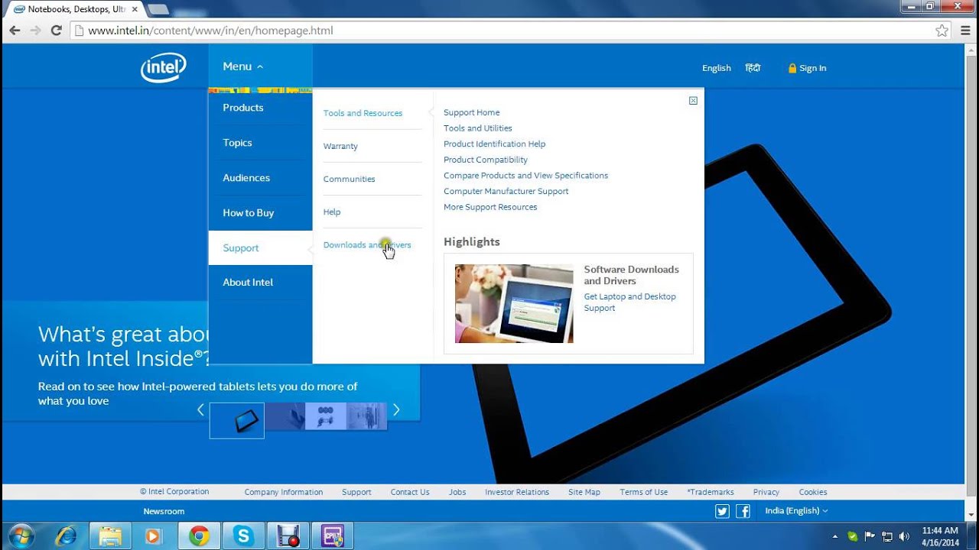979x550 pixels.
Task: Open Privacy footer link
Action: click(766, 492)
